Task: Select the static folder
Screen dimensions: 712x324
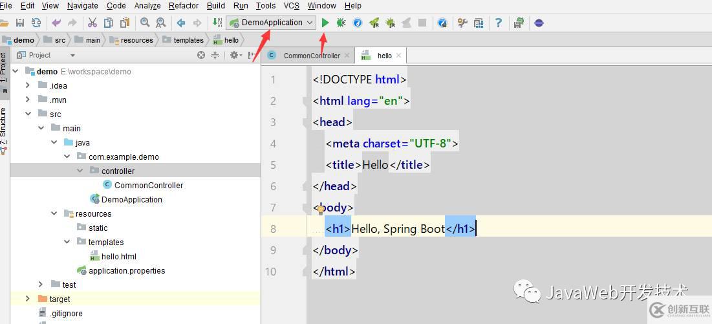Action: click(98, 228)
